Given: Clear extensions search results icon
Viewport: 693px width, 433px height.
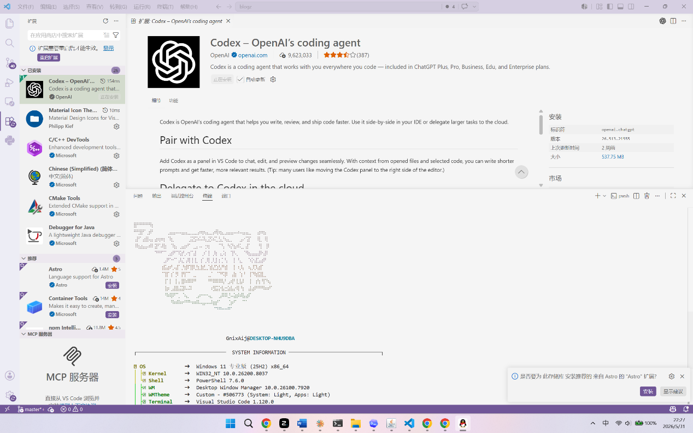Looking at the screenshot, I should [107, 35].
